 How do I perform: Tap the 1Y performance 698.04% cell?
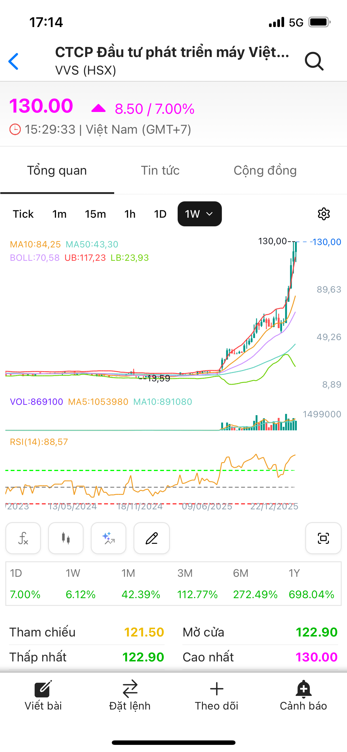point(311,584)
